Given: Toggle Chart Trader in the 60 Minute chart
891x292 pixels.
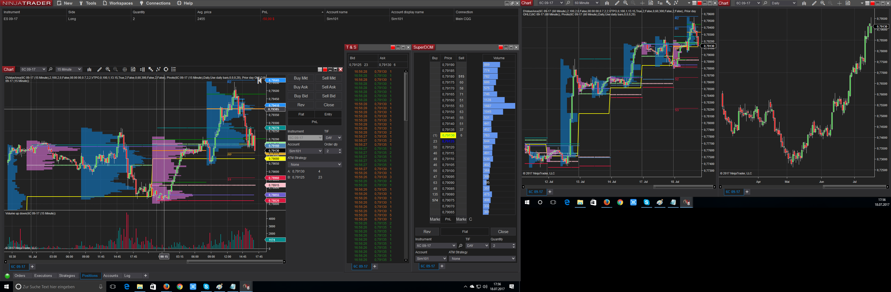Looking at the screenshot, I should [660, 3].
